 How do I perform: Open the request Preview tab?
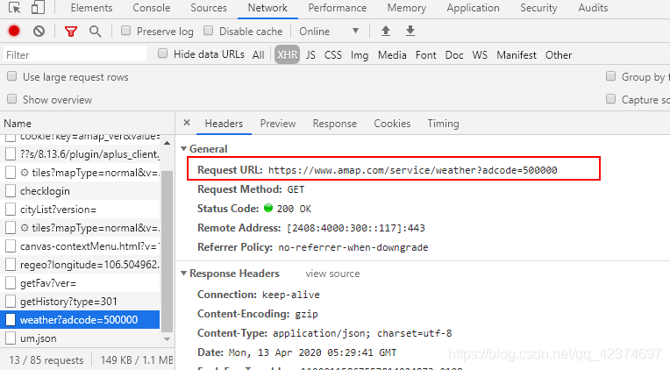coord(278,124)
